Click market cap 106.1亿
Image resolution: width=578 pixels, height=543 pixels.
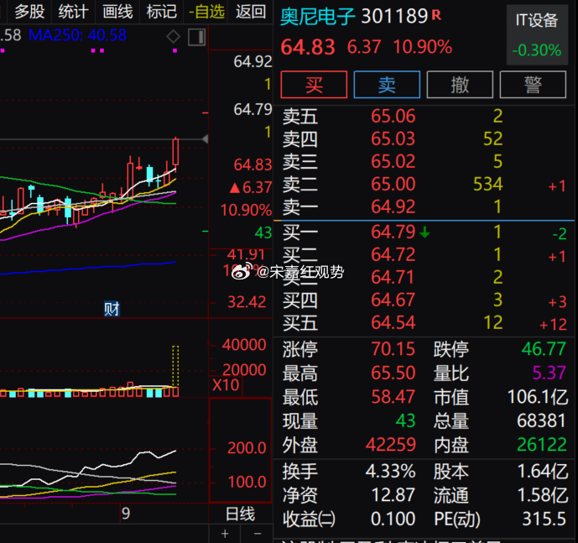(538, 397)
